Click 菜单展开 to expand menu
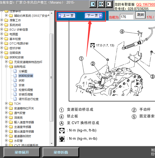155x158 pixels. pos(22,152)
